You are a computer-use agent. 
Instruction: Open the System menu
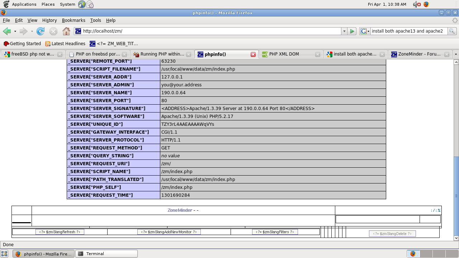click(x=67, y=4)
